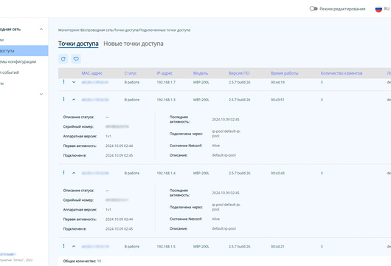Image resolution: width=391 pixels, height=266 pixels.
Task: Click the IP address 192.168.1.4 cell
Action: [x=166, y=173]
